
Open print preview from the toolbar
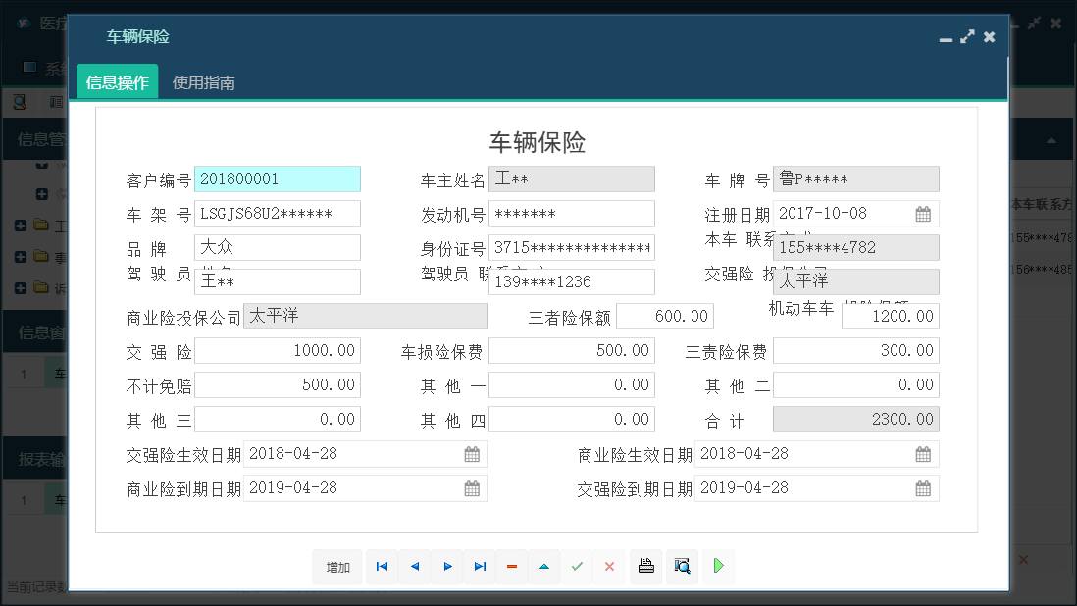[x=682, y=566]
